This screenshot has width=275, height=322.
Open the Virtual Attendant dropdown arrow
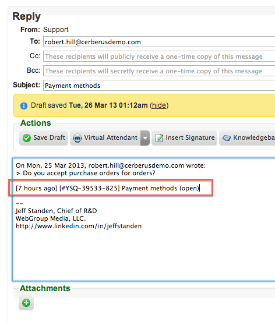pos(145,138)
